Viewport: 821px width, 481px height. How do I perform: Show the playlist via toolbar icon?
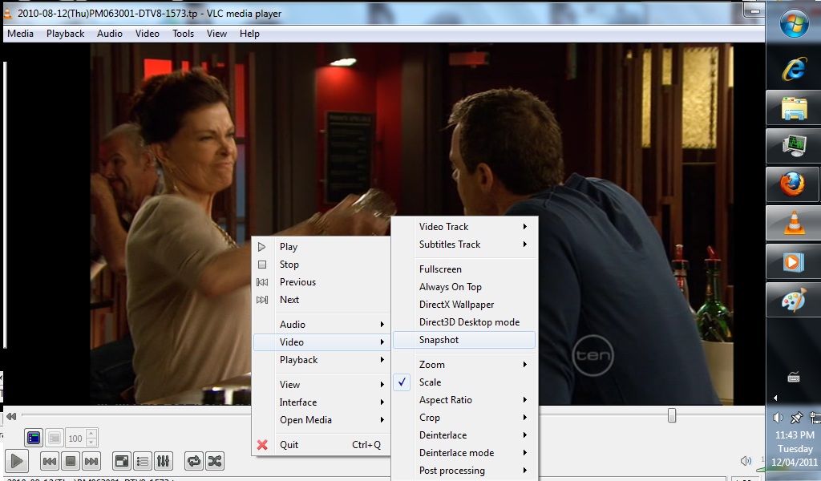(x=143, y=461)
